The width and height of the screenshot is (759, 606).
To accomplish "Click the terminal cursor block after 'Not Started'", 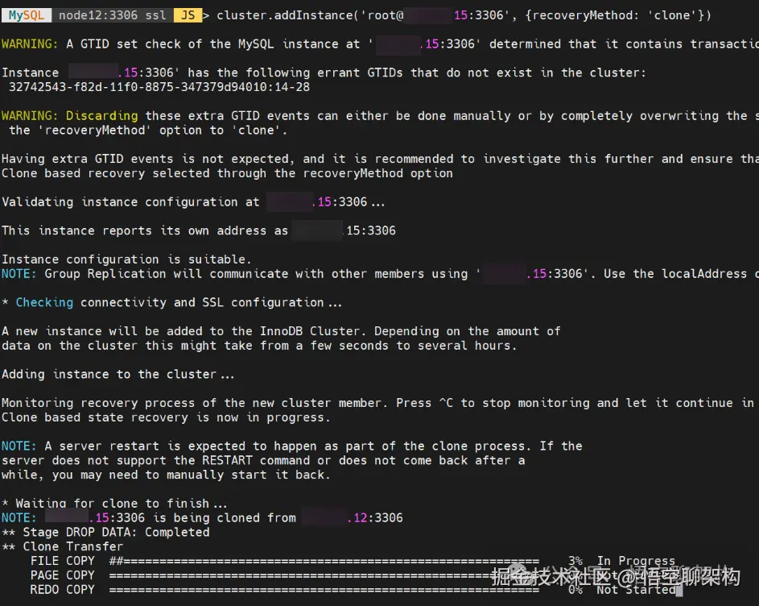I will pos(679,590).
